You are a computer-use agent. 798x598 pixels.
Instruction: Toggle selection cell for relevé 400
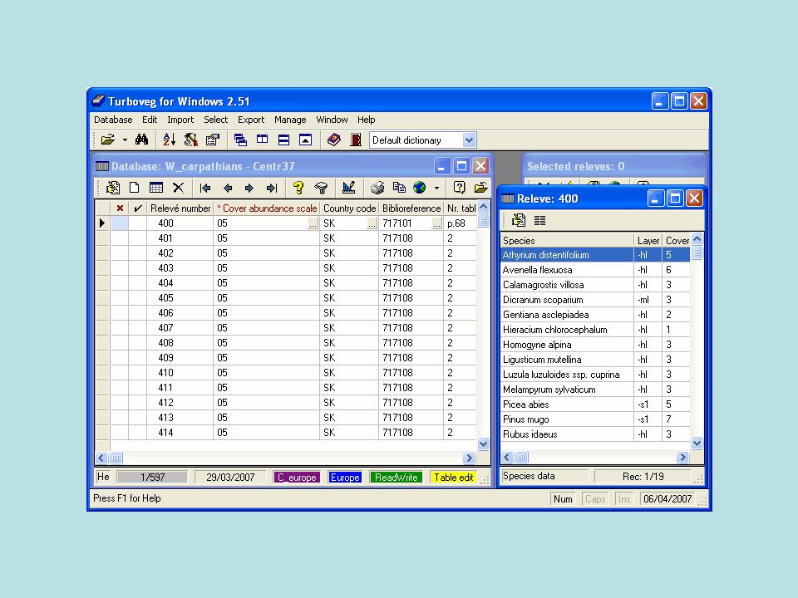(x=120, y=223)
